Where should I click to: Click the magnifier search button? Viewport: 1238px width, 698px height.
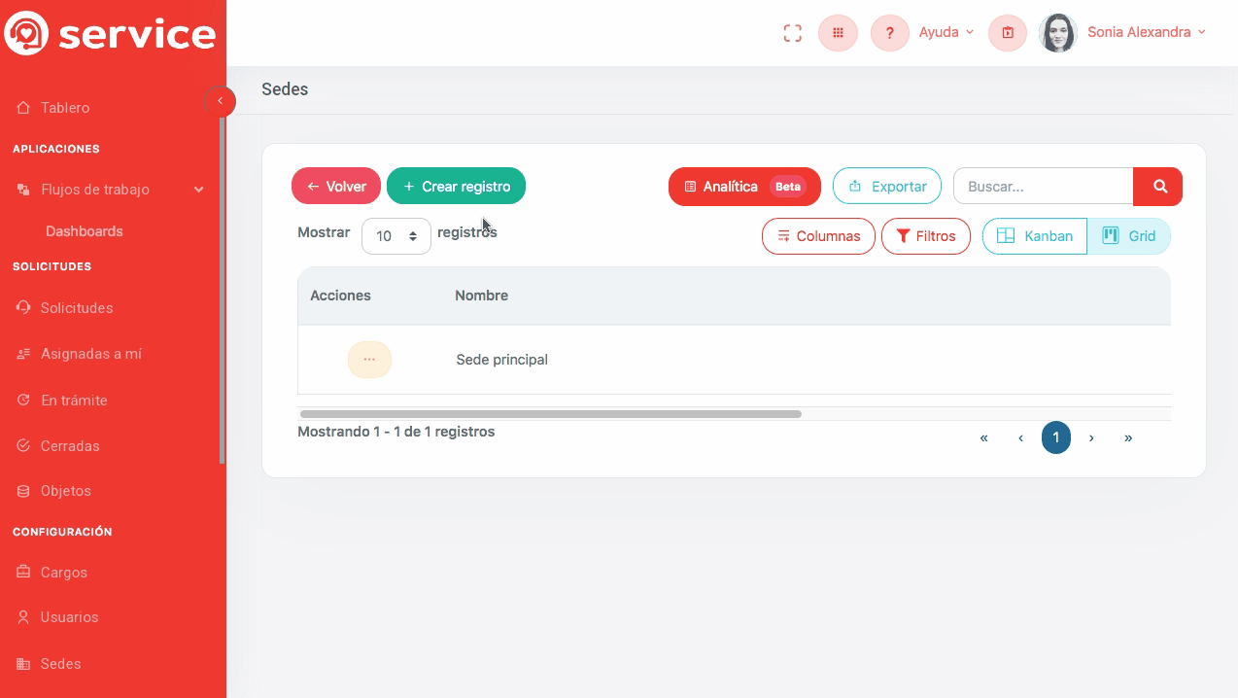pyautogui.click(x=1158, y=187)
